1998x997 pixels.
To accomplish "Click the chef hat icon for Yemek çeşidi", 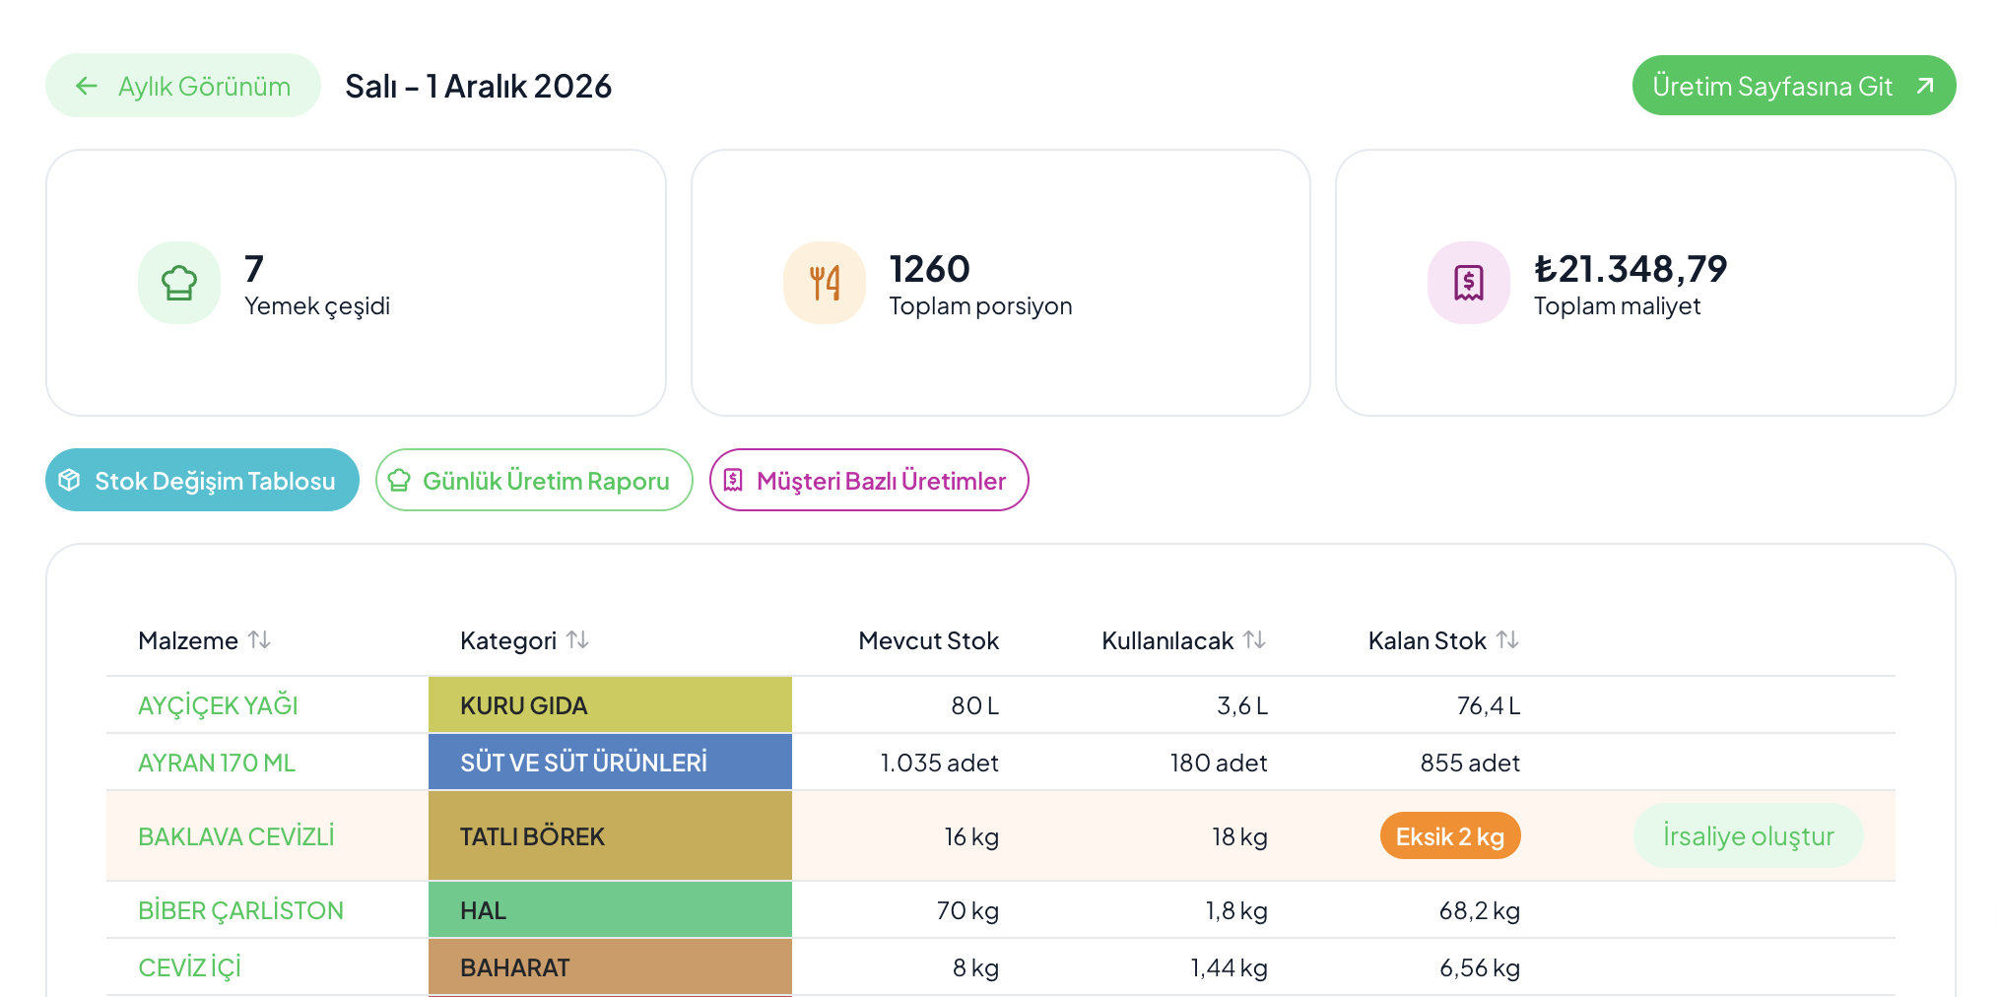I will tap(179, 283).
